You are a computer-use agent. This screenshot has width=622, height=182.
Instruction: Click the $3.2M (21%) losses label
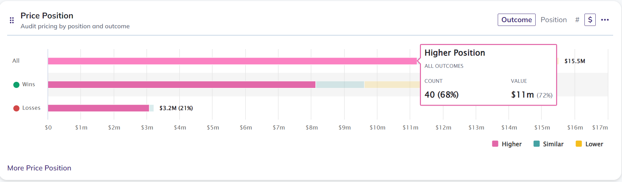176,108
